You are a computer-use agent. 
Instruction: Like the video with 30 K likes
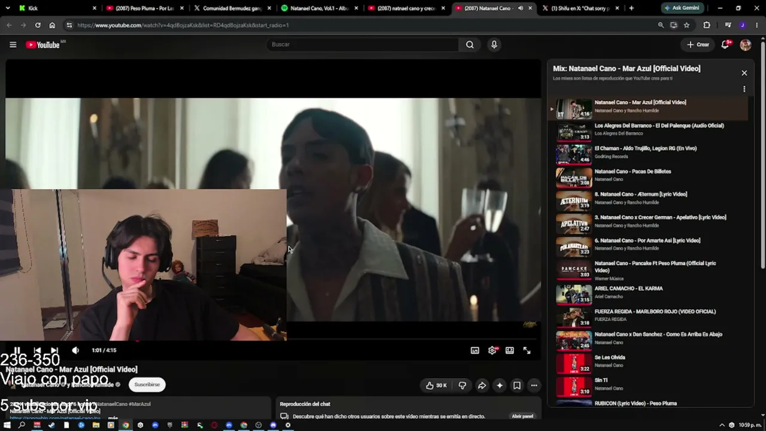[436, 386]
